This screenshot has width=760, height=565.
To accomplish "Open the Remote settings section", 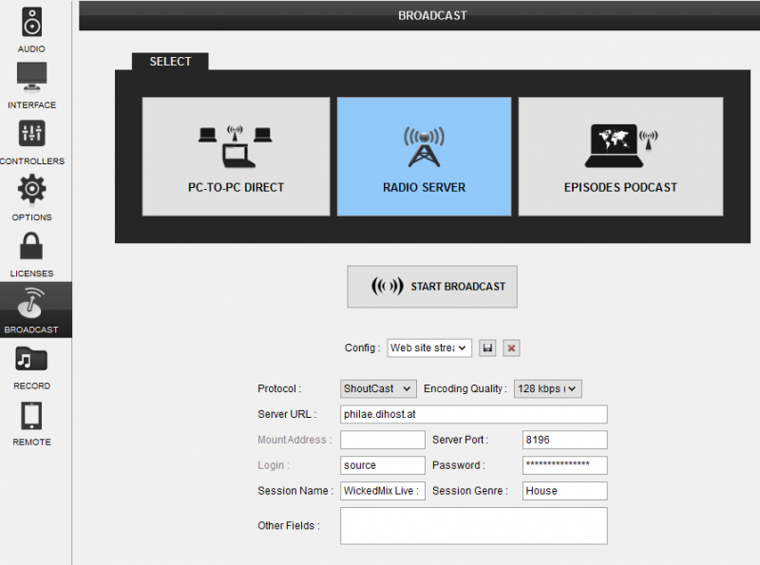I will (x=32, y=422).
